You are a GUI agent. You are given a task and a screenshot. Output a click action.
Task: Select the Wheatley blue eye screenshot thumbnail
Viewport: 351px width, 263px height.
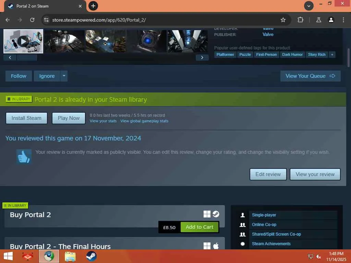(147, 41)
